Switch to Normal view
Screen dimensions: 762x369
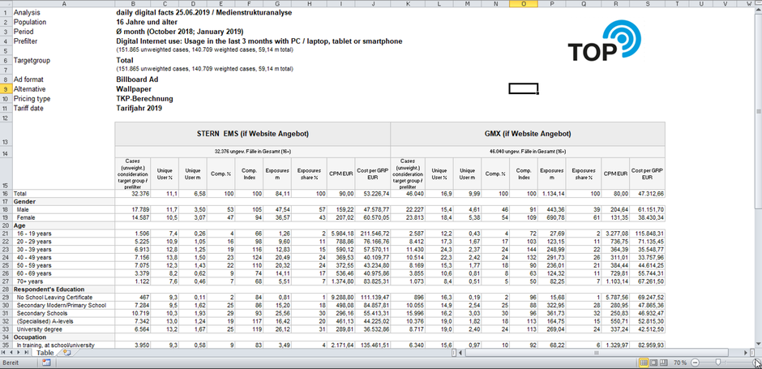tap(644, 363)
